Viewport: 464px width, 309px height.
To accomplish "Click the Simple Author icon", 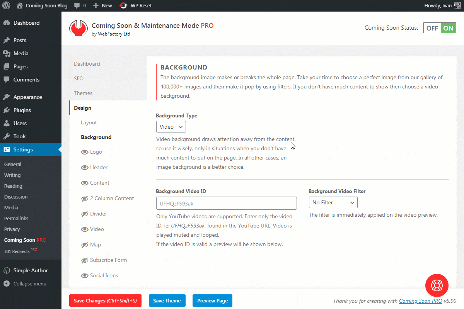I will tap(7, 270).
